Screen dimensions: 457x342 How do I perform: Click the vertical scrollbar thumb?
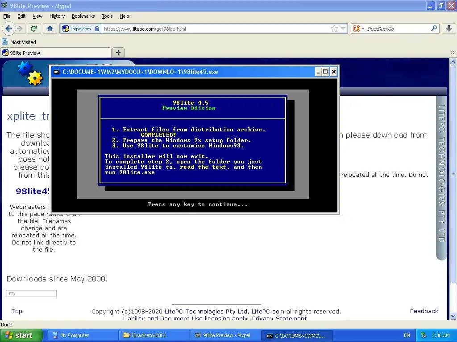(x=453, y=175)
